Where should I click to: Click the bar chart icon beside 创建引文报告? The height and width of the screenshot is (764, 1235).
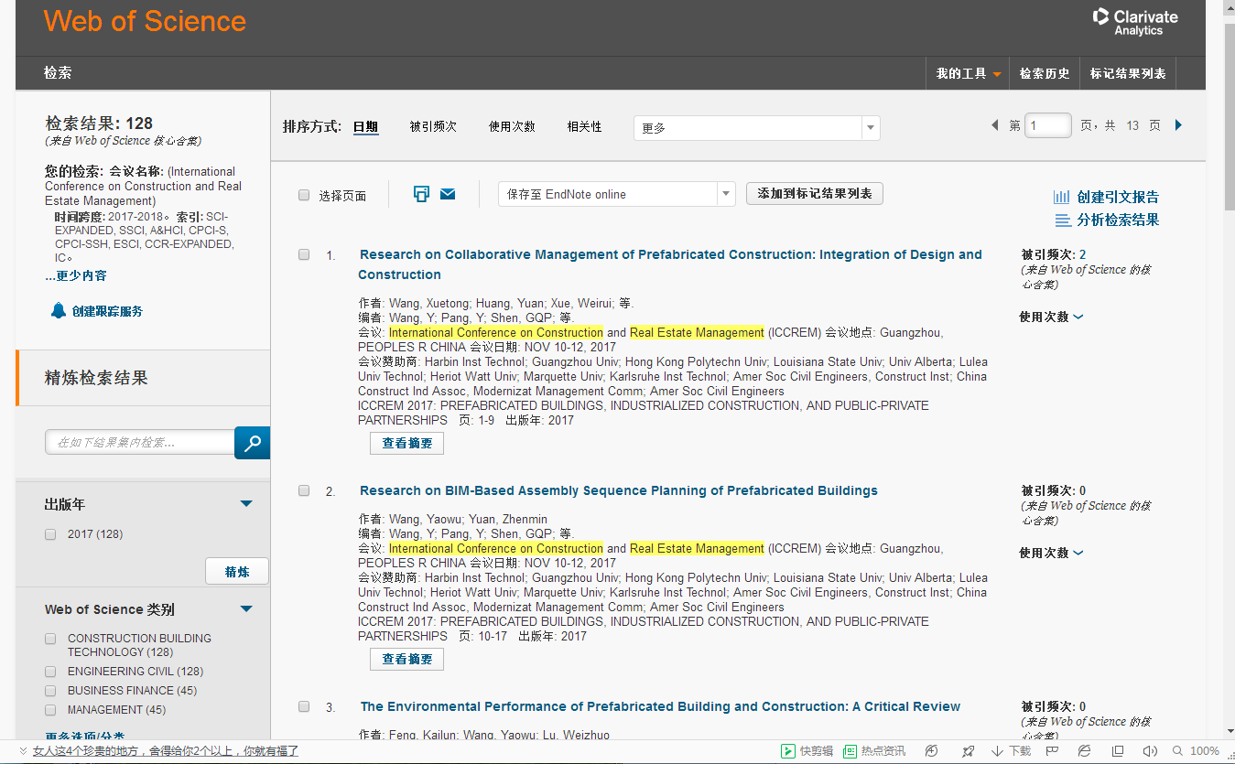tap(1062, 197)
